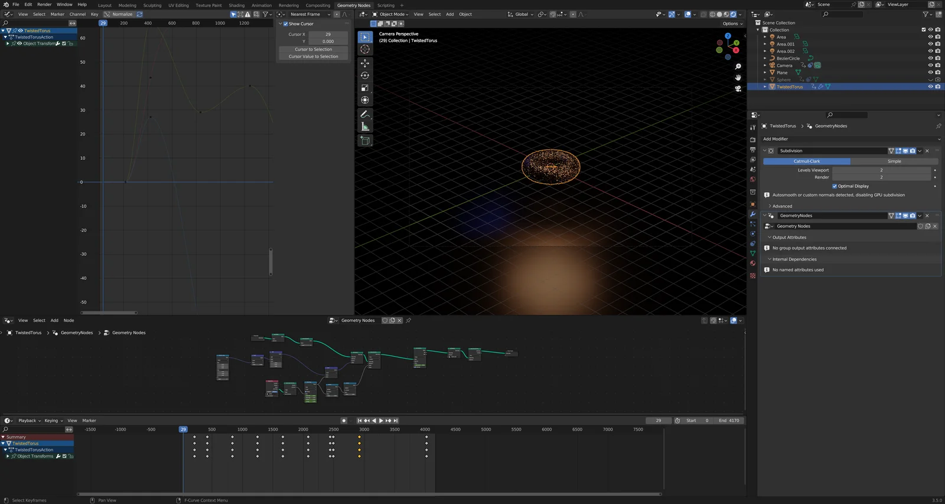
Task: Select the Cursor tool in viewport toolbar
Action: [x=365, y=50]
